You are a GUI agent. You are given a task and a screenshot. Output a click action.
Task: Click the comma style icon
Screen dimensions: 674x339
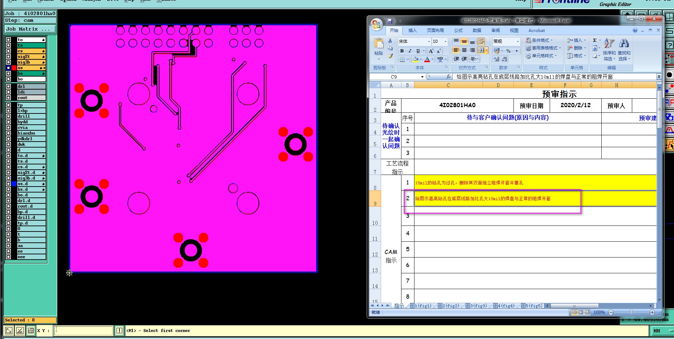517,51
